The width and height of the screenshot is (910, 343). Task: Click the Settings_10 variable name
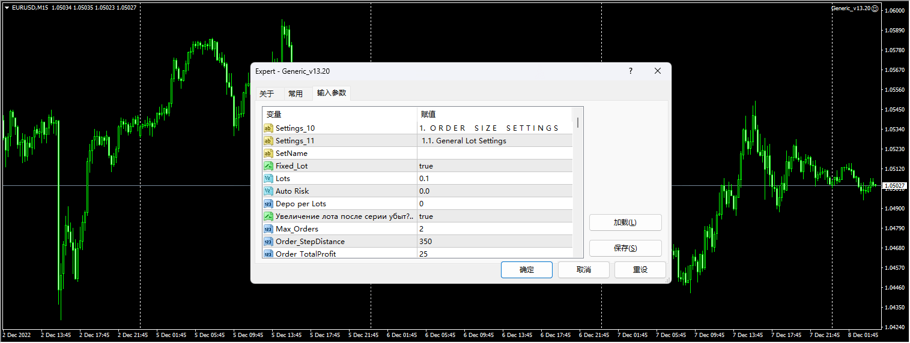[295, 128]
